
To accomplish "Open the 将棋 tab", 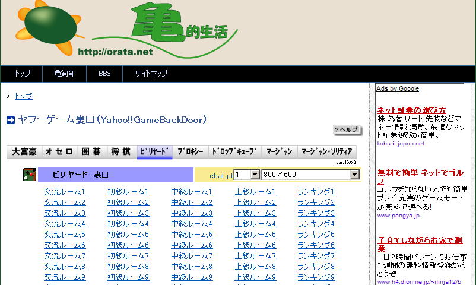I will [120, 152].
